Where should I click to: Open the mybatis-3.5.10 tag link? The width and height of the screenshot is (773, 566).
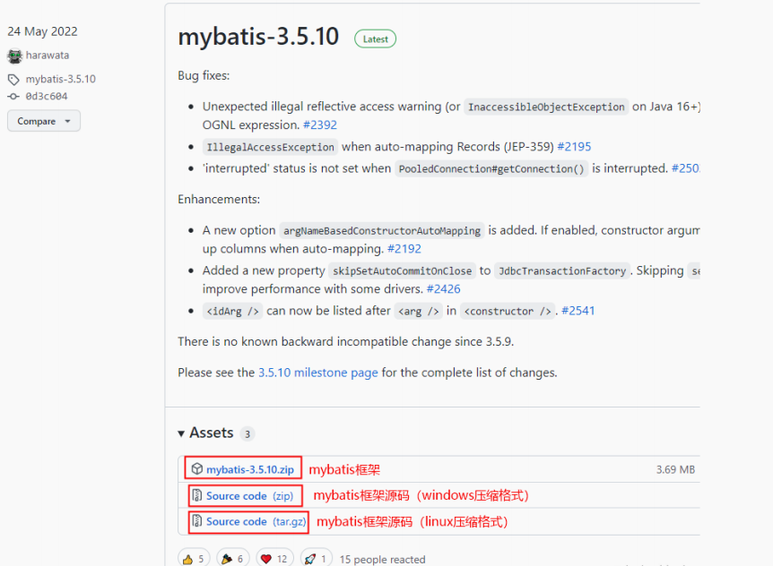pos(61,79)
